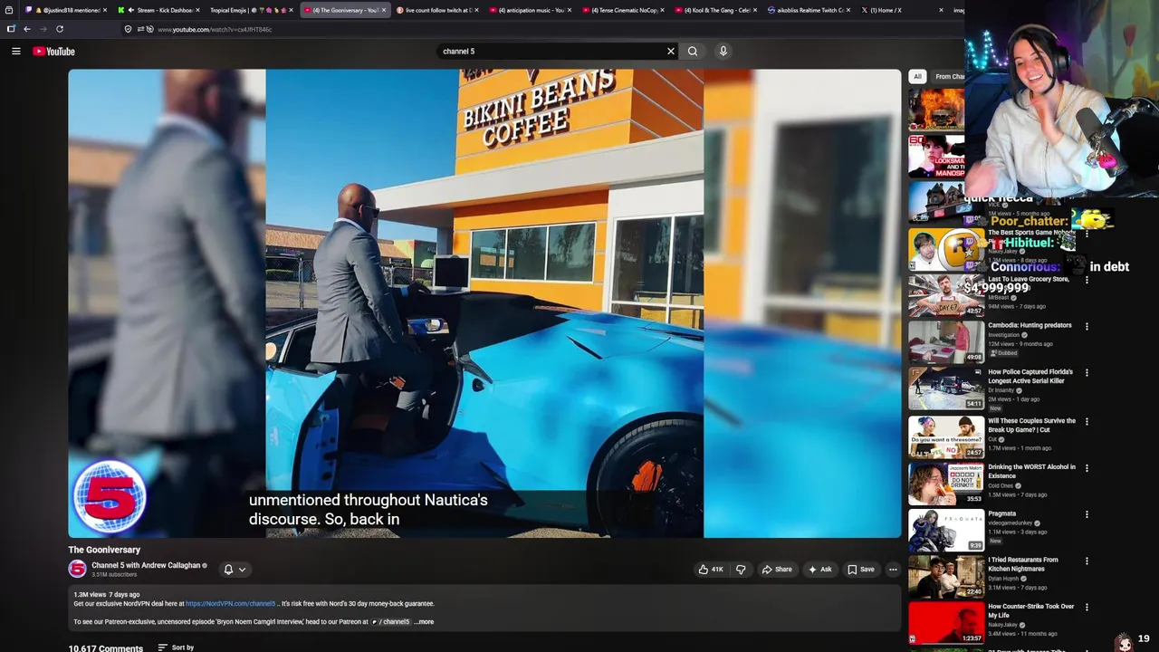Dislike the video with the thumbs-down icon
The image size is (1159, 652).
click(x=741, y=570)
